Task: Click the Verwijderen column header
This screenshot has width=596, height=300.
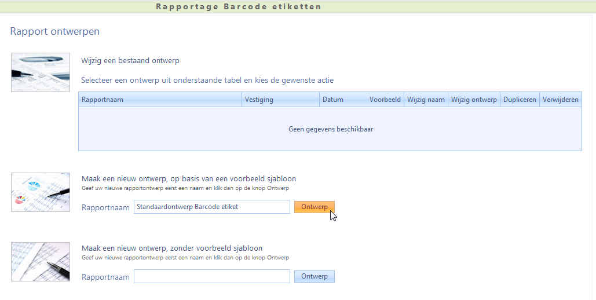Action: [560, 100]
